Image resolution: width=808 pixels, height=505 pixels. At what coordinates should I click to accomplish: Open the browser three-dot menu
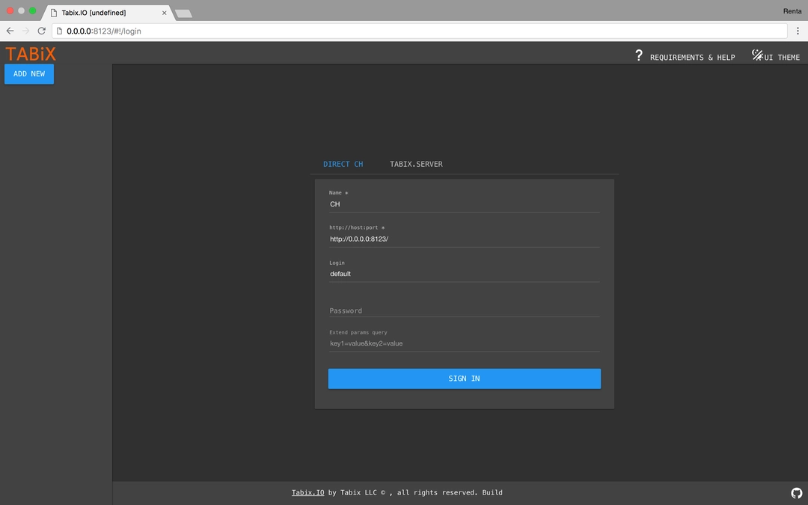tap(798, 31)
